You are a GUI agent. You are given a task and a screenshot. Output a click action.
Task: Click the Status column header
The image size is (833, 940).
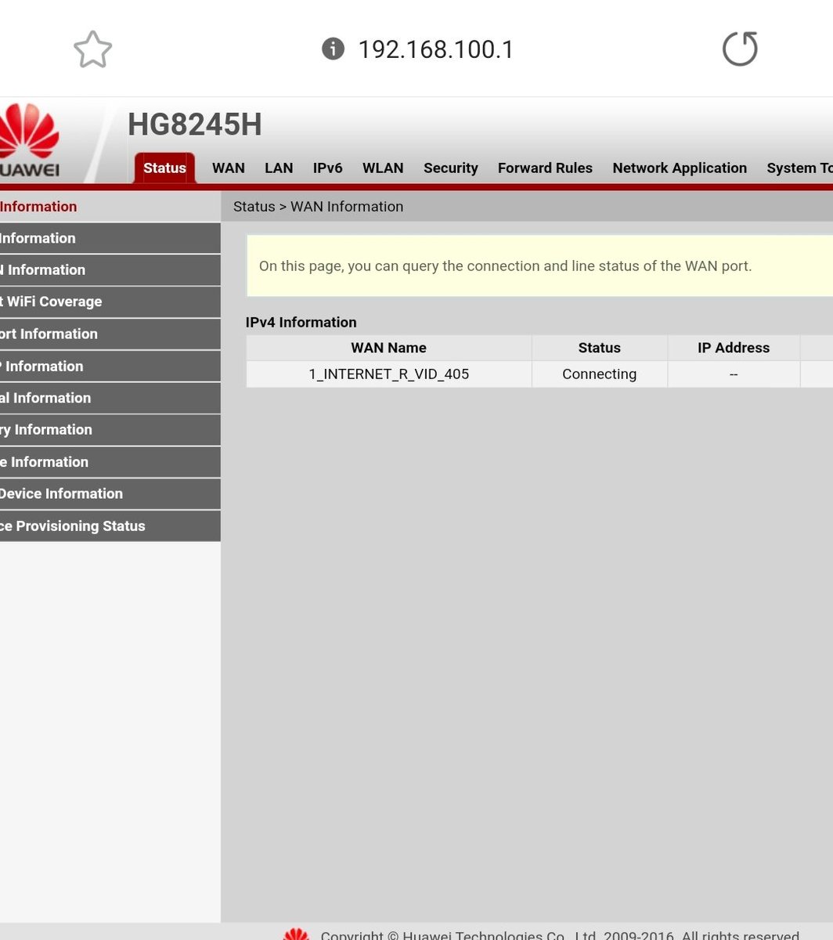600,348
